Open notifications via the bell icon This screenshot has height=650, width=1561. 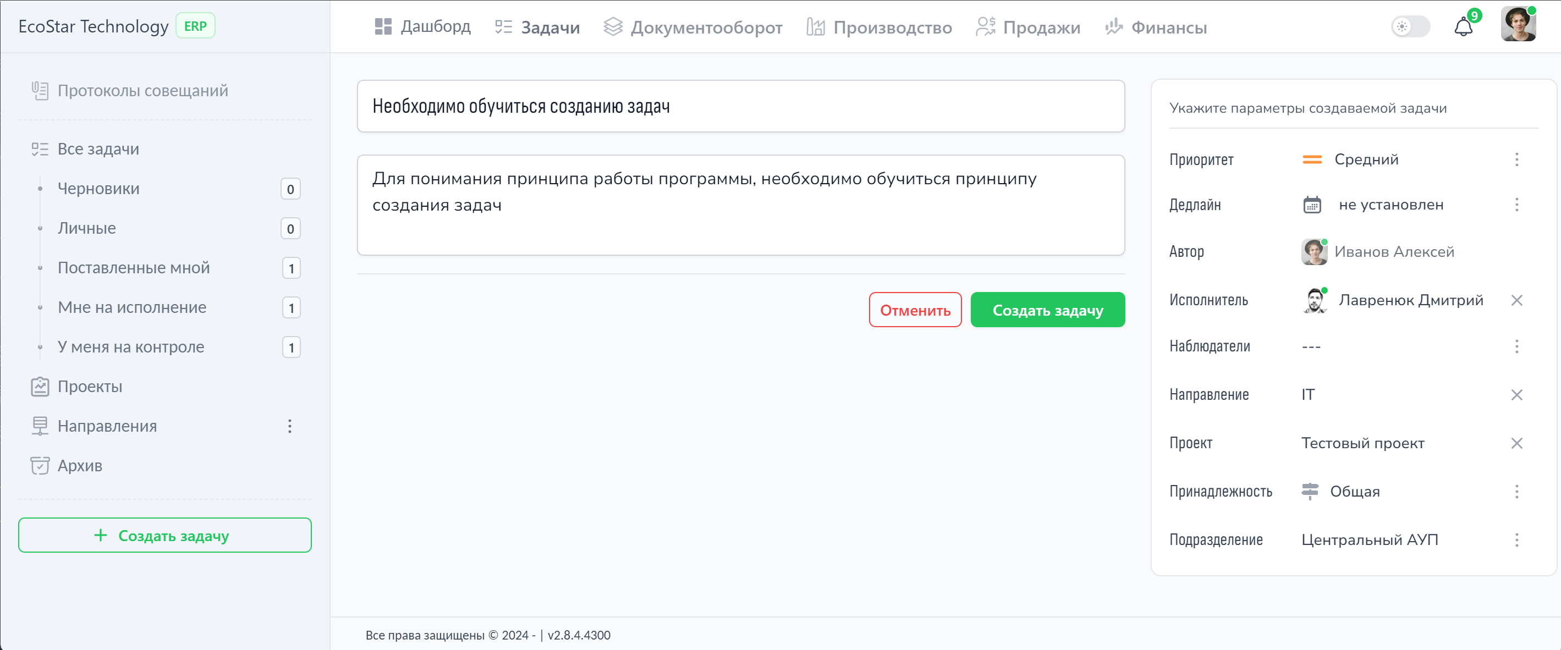point(1464,26)
